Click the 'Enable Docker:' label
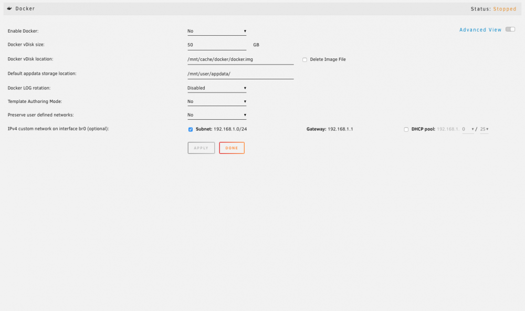 click(x=23, y=31)
